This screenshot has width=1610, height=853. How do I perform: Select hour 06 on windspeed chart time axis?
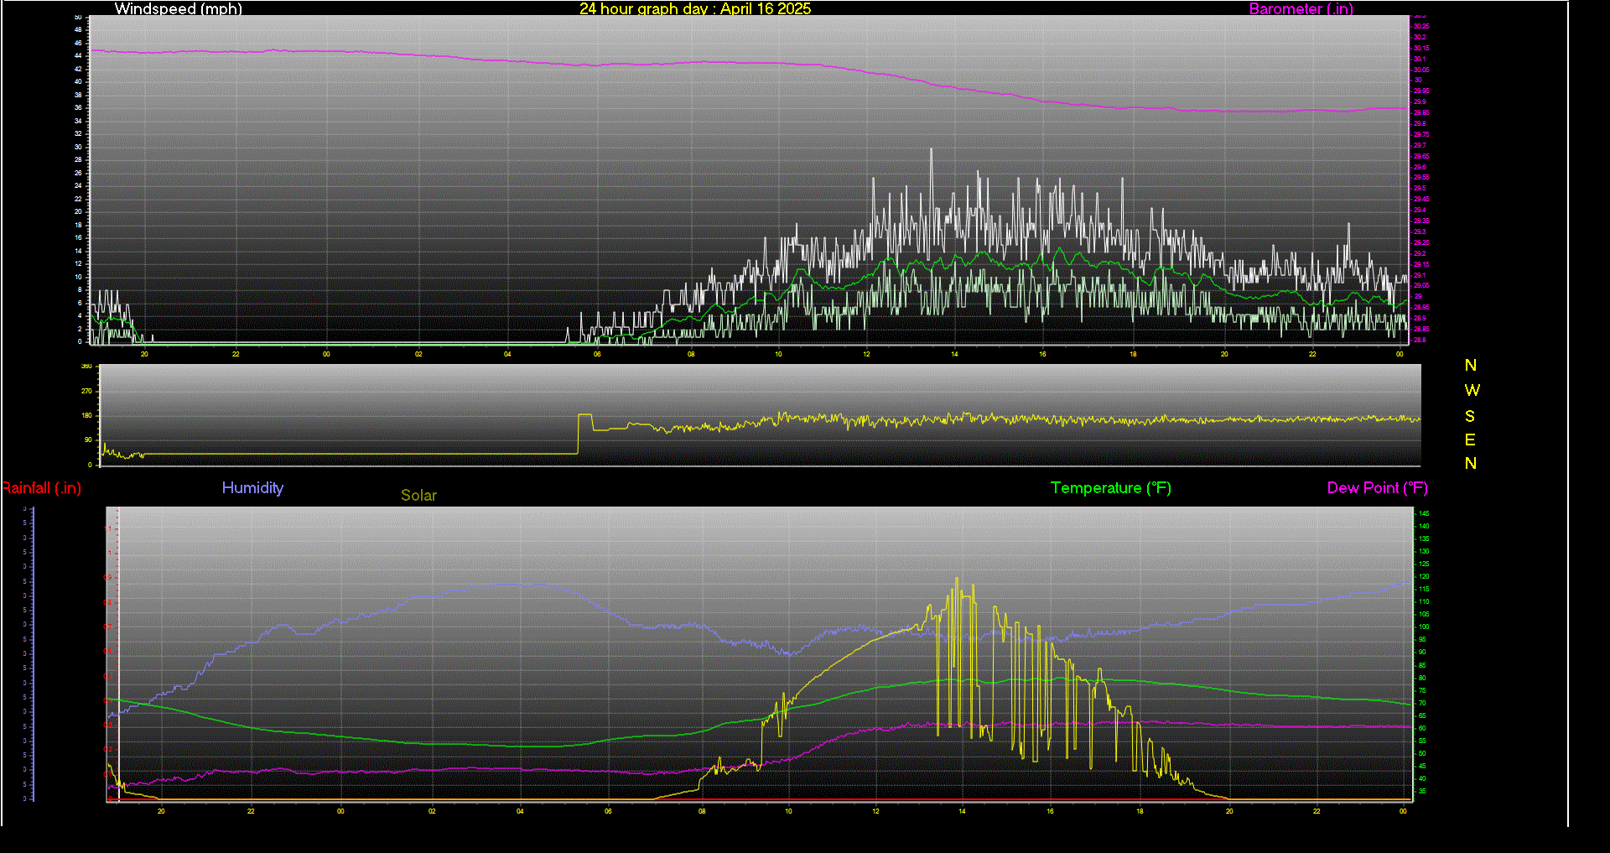click(597, 355)
